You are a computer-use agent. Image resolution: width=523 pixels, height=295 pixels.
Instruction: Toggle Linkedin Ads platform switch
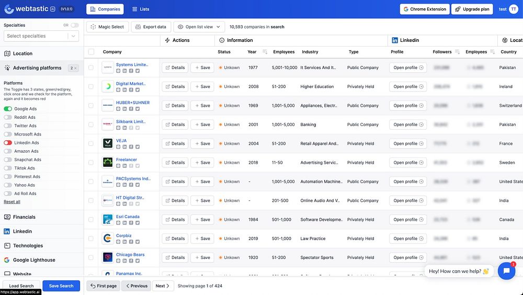pos(8,142)
